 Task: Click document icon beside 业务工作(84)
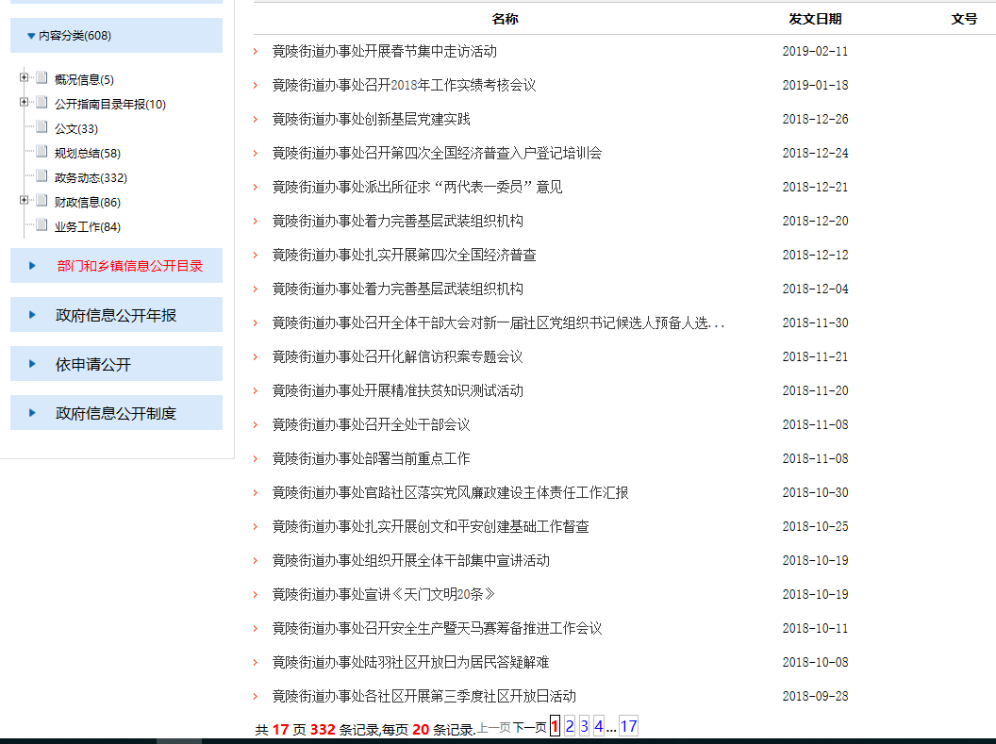tap(41, 225)
